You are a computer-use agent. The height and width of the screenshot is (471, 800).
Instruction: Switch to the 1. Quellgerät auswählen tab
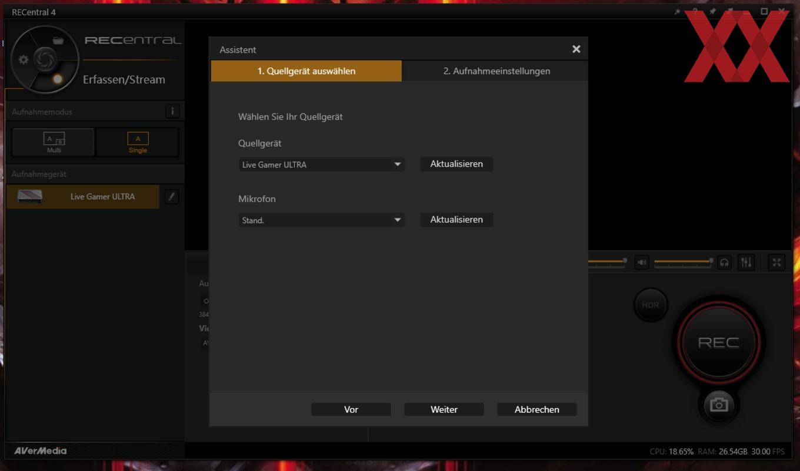click(x=306, y=71)
